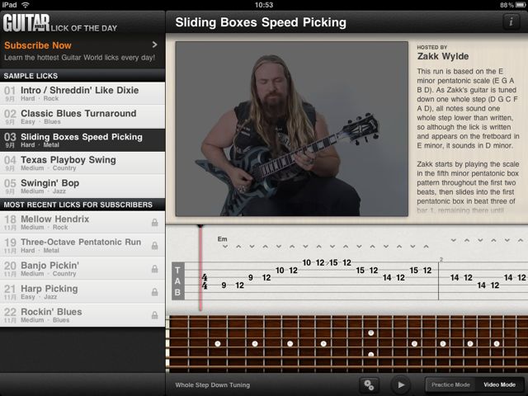
Task: Tap the Subscribe Now link
Action: [38, 45]
